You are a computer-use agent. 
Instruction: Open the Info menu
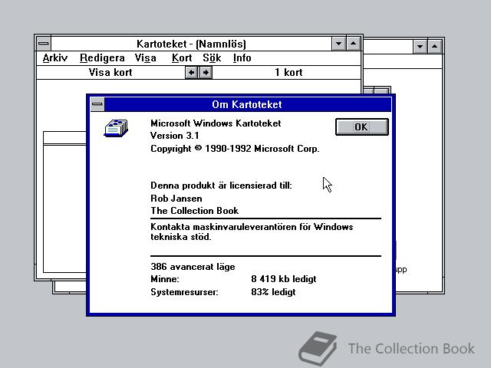pyautogui.click(x=242, y=58)
